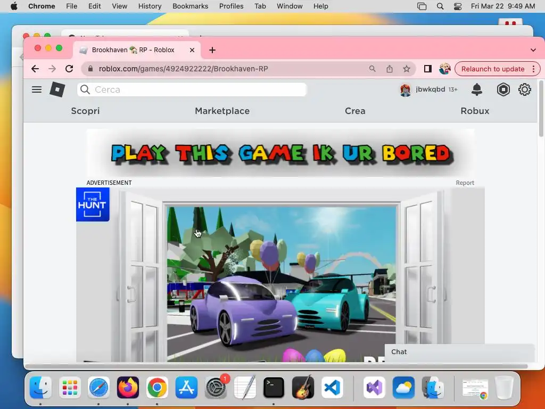The image size is (545, 409).
Task: Go to Robux section
Action: [475, 111]
